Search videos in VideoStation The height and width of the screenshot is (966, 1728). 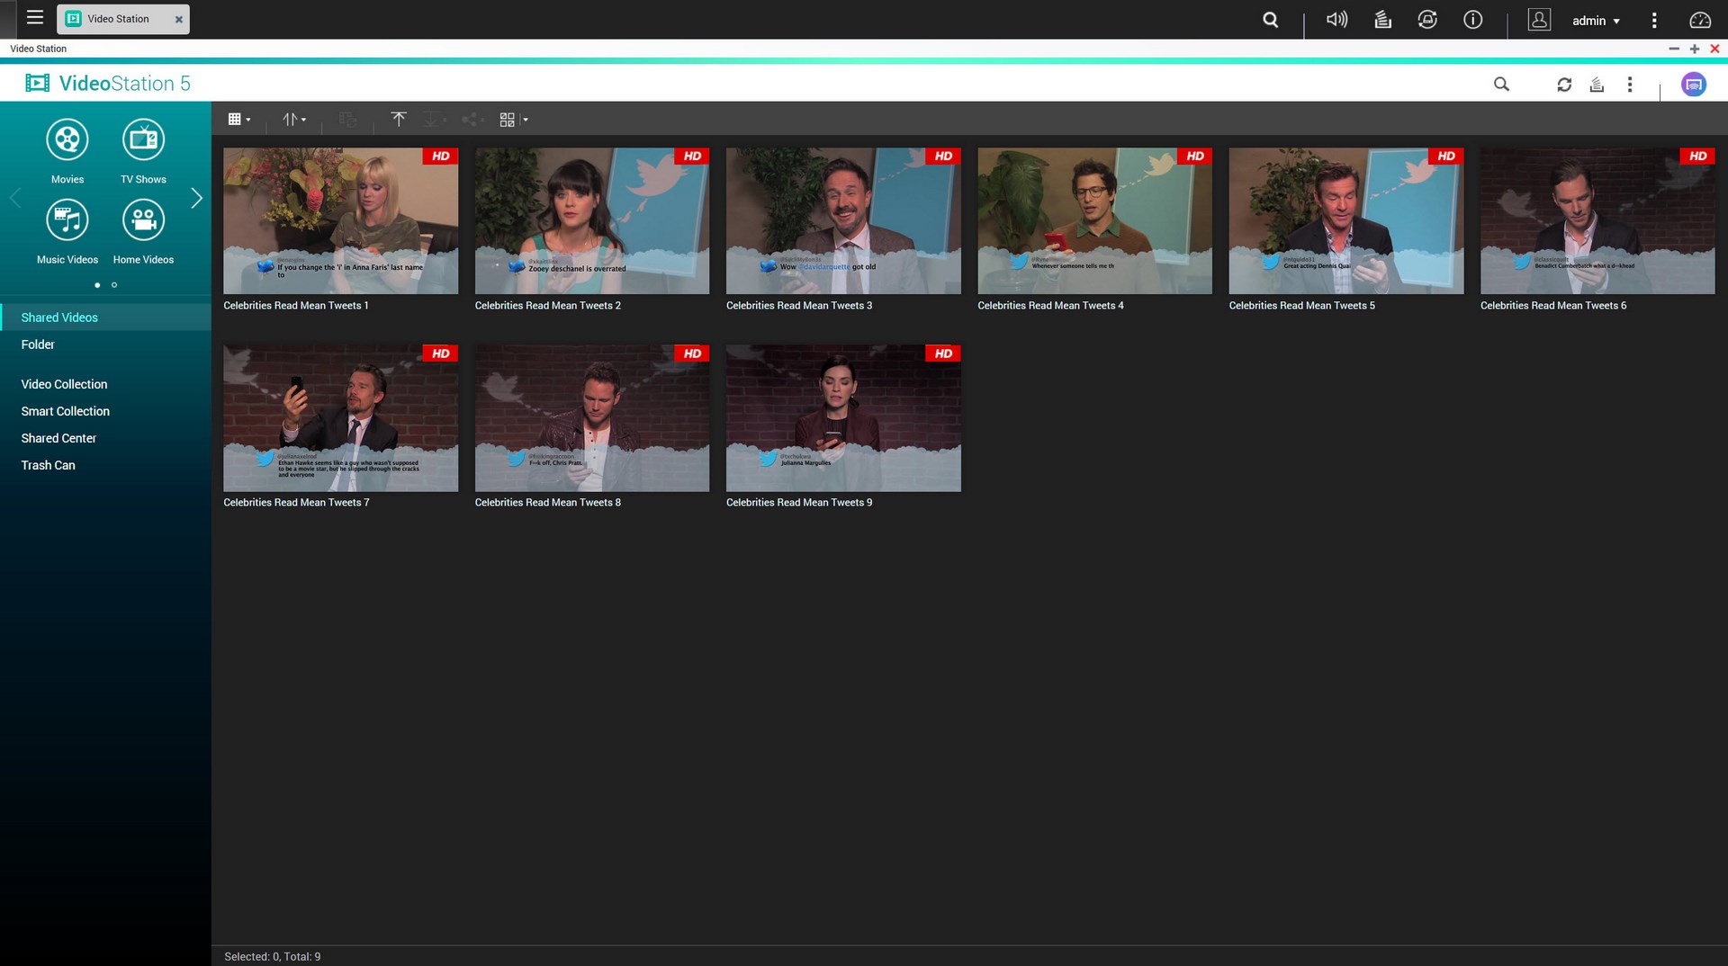[1501, 84]
